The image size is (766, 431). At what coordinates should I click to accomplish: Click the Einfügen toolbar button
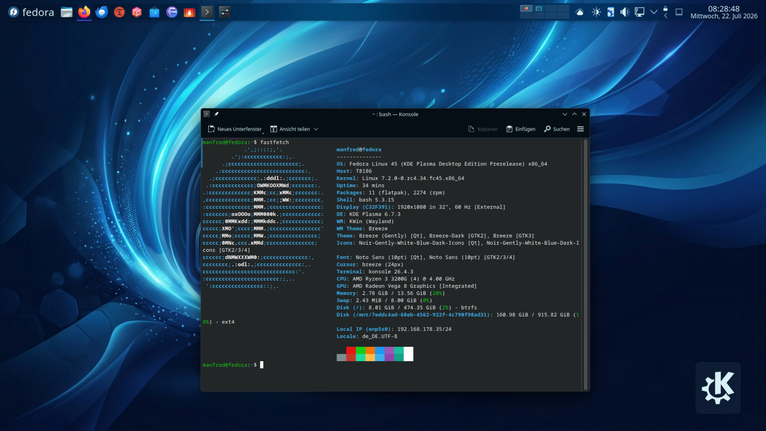521,129
